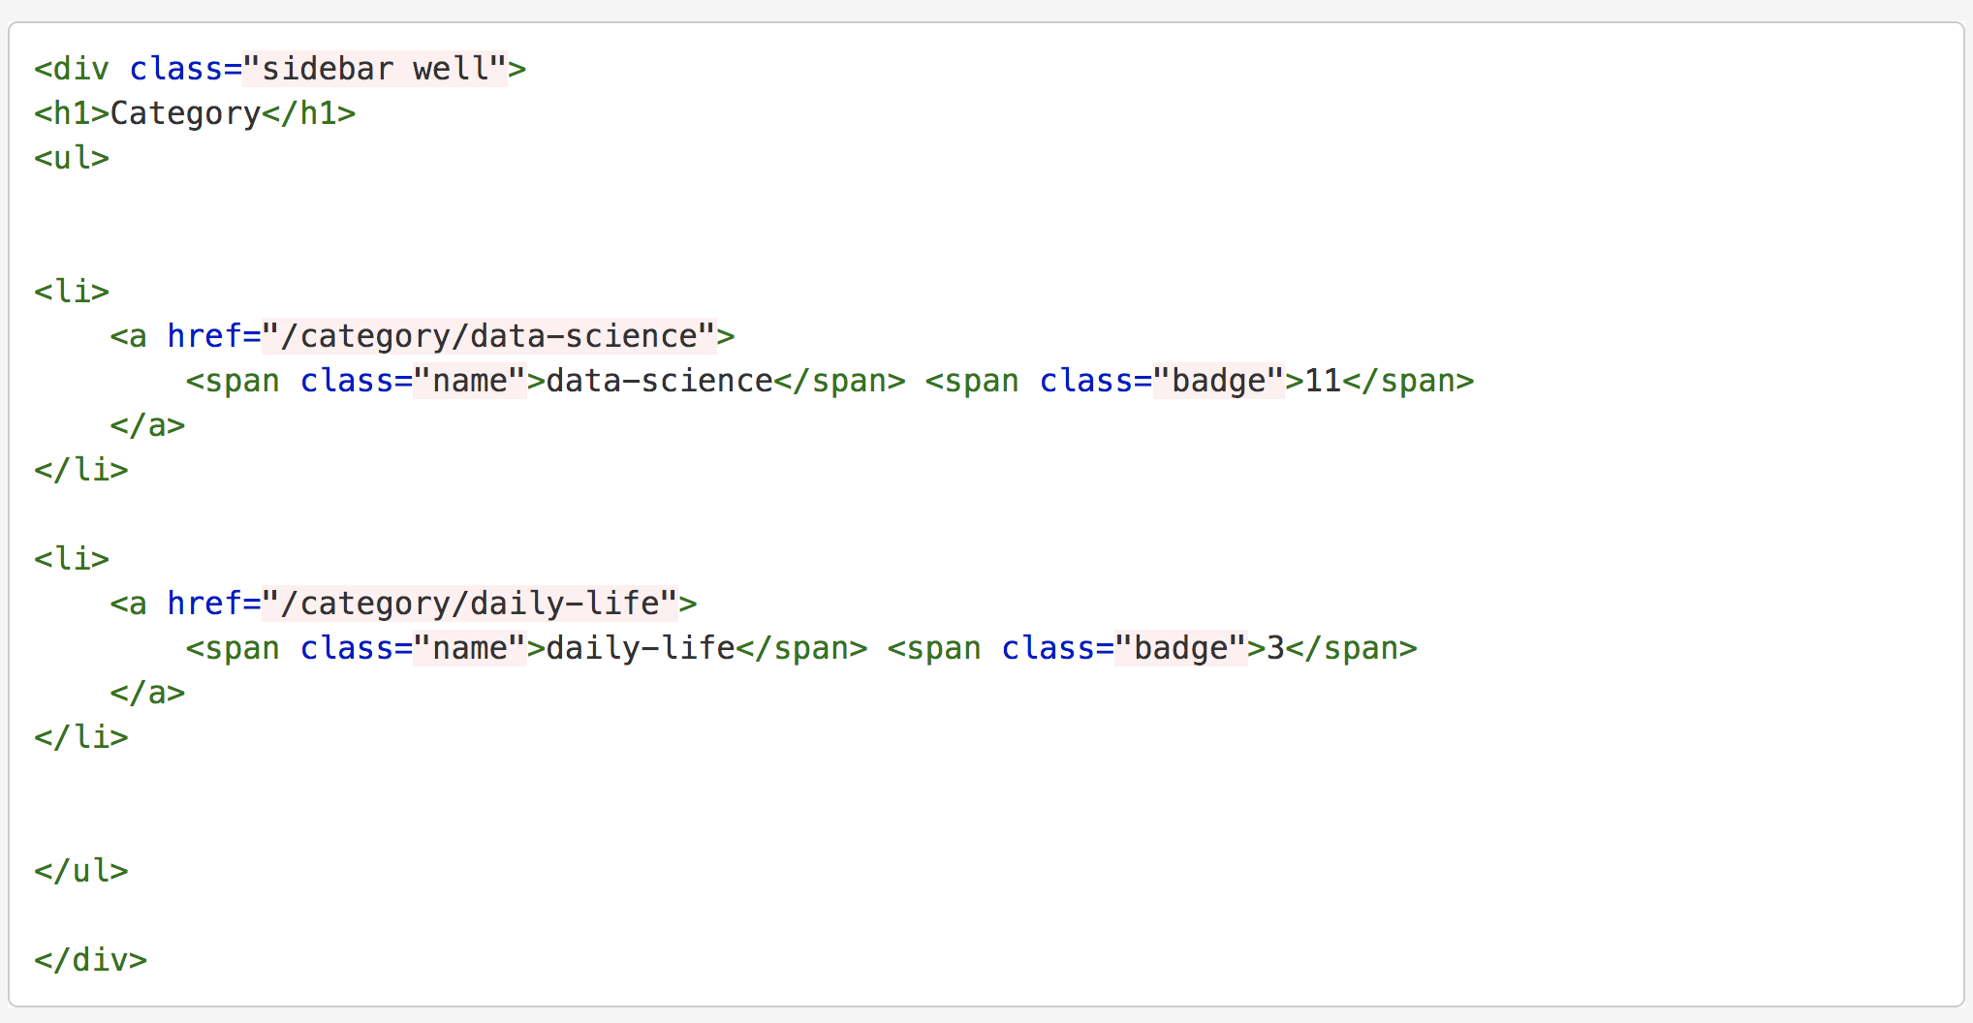The height and width of the screenshot is (1023, 1973).
Task: Click the second closing a tag
Action: point(147,693)
